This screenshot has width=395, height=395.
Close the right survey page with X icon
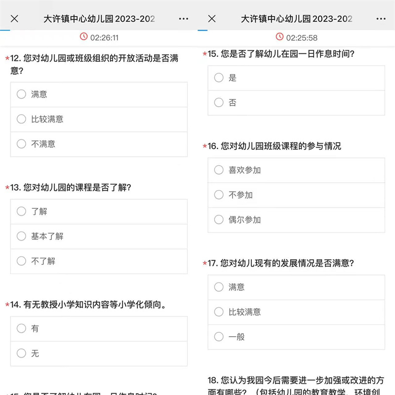click(x=212, y=19)
